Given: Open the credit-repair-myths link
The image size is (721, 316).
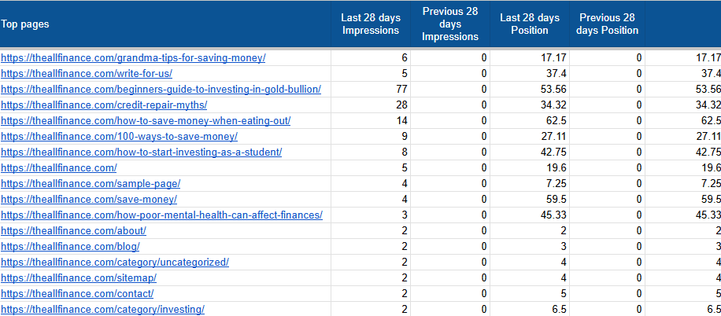Looking at the screenshot, I should [x=104, y=105].
